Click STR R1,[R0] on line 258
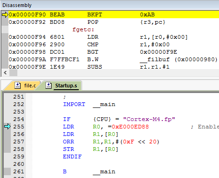 click(x=91, y=149)
